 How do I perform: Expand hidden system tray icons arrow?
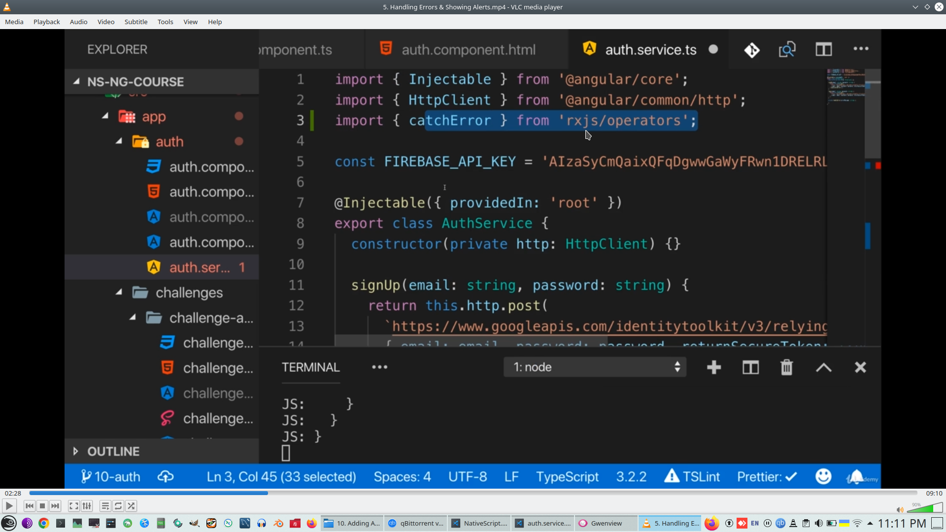pyautogui.click(x=870, y=523)
